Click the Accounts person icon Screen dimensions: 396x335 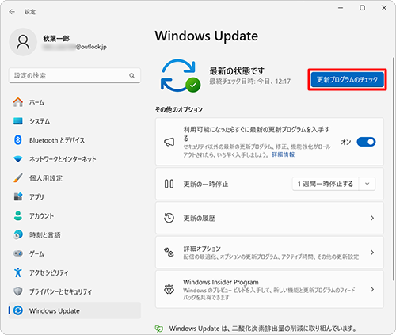pyautogui.click(x=18, y=215)
